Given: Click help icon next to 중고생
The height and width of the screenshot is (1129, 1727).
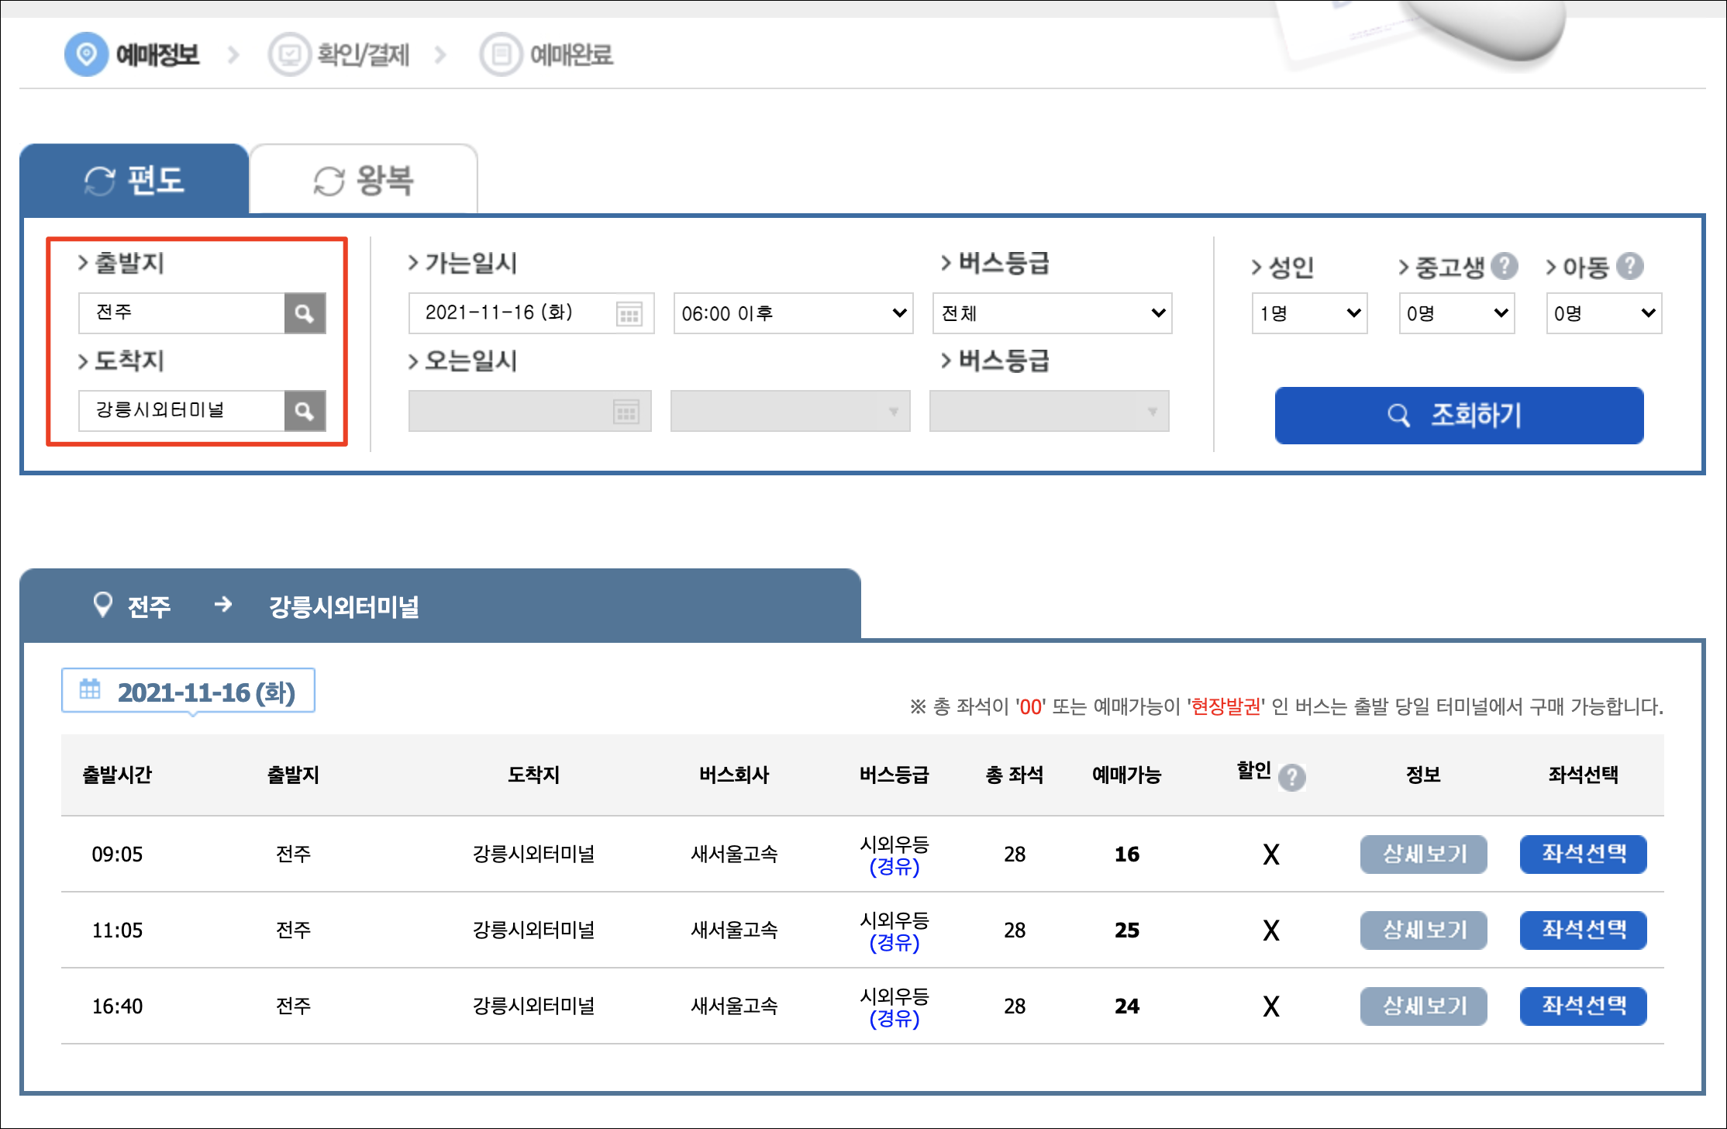Looking at the screenshot, I should tap(1504, 266).
